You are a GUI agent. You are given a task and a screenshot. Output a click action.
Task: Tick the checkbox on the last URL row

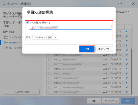coord(50,92)
